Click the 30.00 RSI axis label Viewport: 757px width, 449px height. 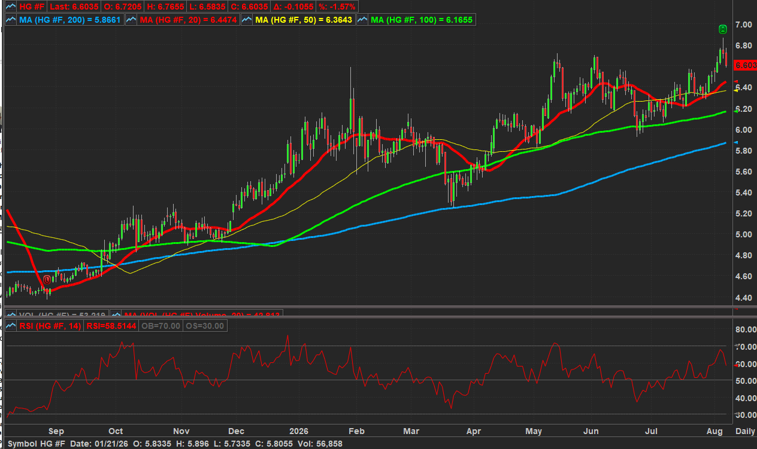click(x=745, y=415)
